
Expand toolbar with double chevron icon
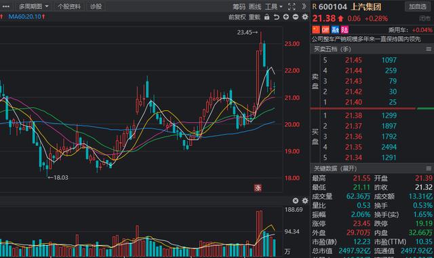click(304, 6)
